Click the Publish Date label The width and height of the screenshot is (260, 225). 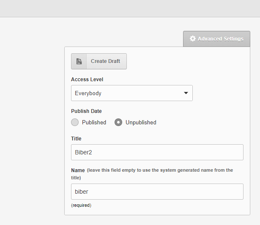pyautogui.click(x=86, y=111)
